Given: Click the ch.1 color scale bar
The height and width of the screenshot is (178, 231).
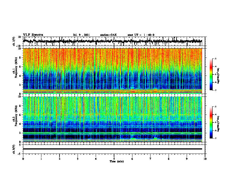Looking at the screenshot, I should [x=211, y=74].
